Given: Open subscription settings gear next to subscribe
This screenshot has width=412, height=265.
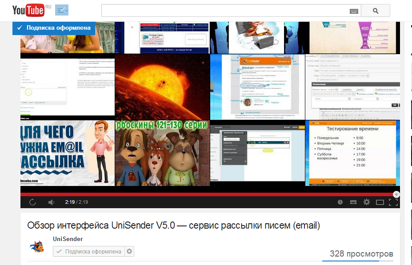Looking at the screenshot, I should [129, 251].
